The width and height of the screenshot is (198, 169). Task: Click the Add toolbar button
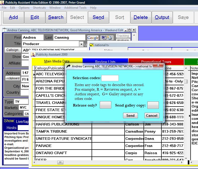coord(13,17)
